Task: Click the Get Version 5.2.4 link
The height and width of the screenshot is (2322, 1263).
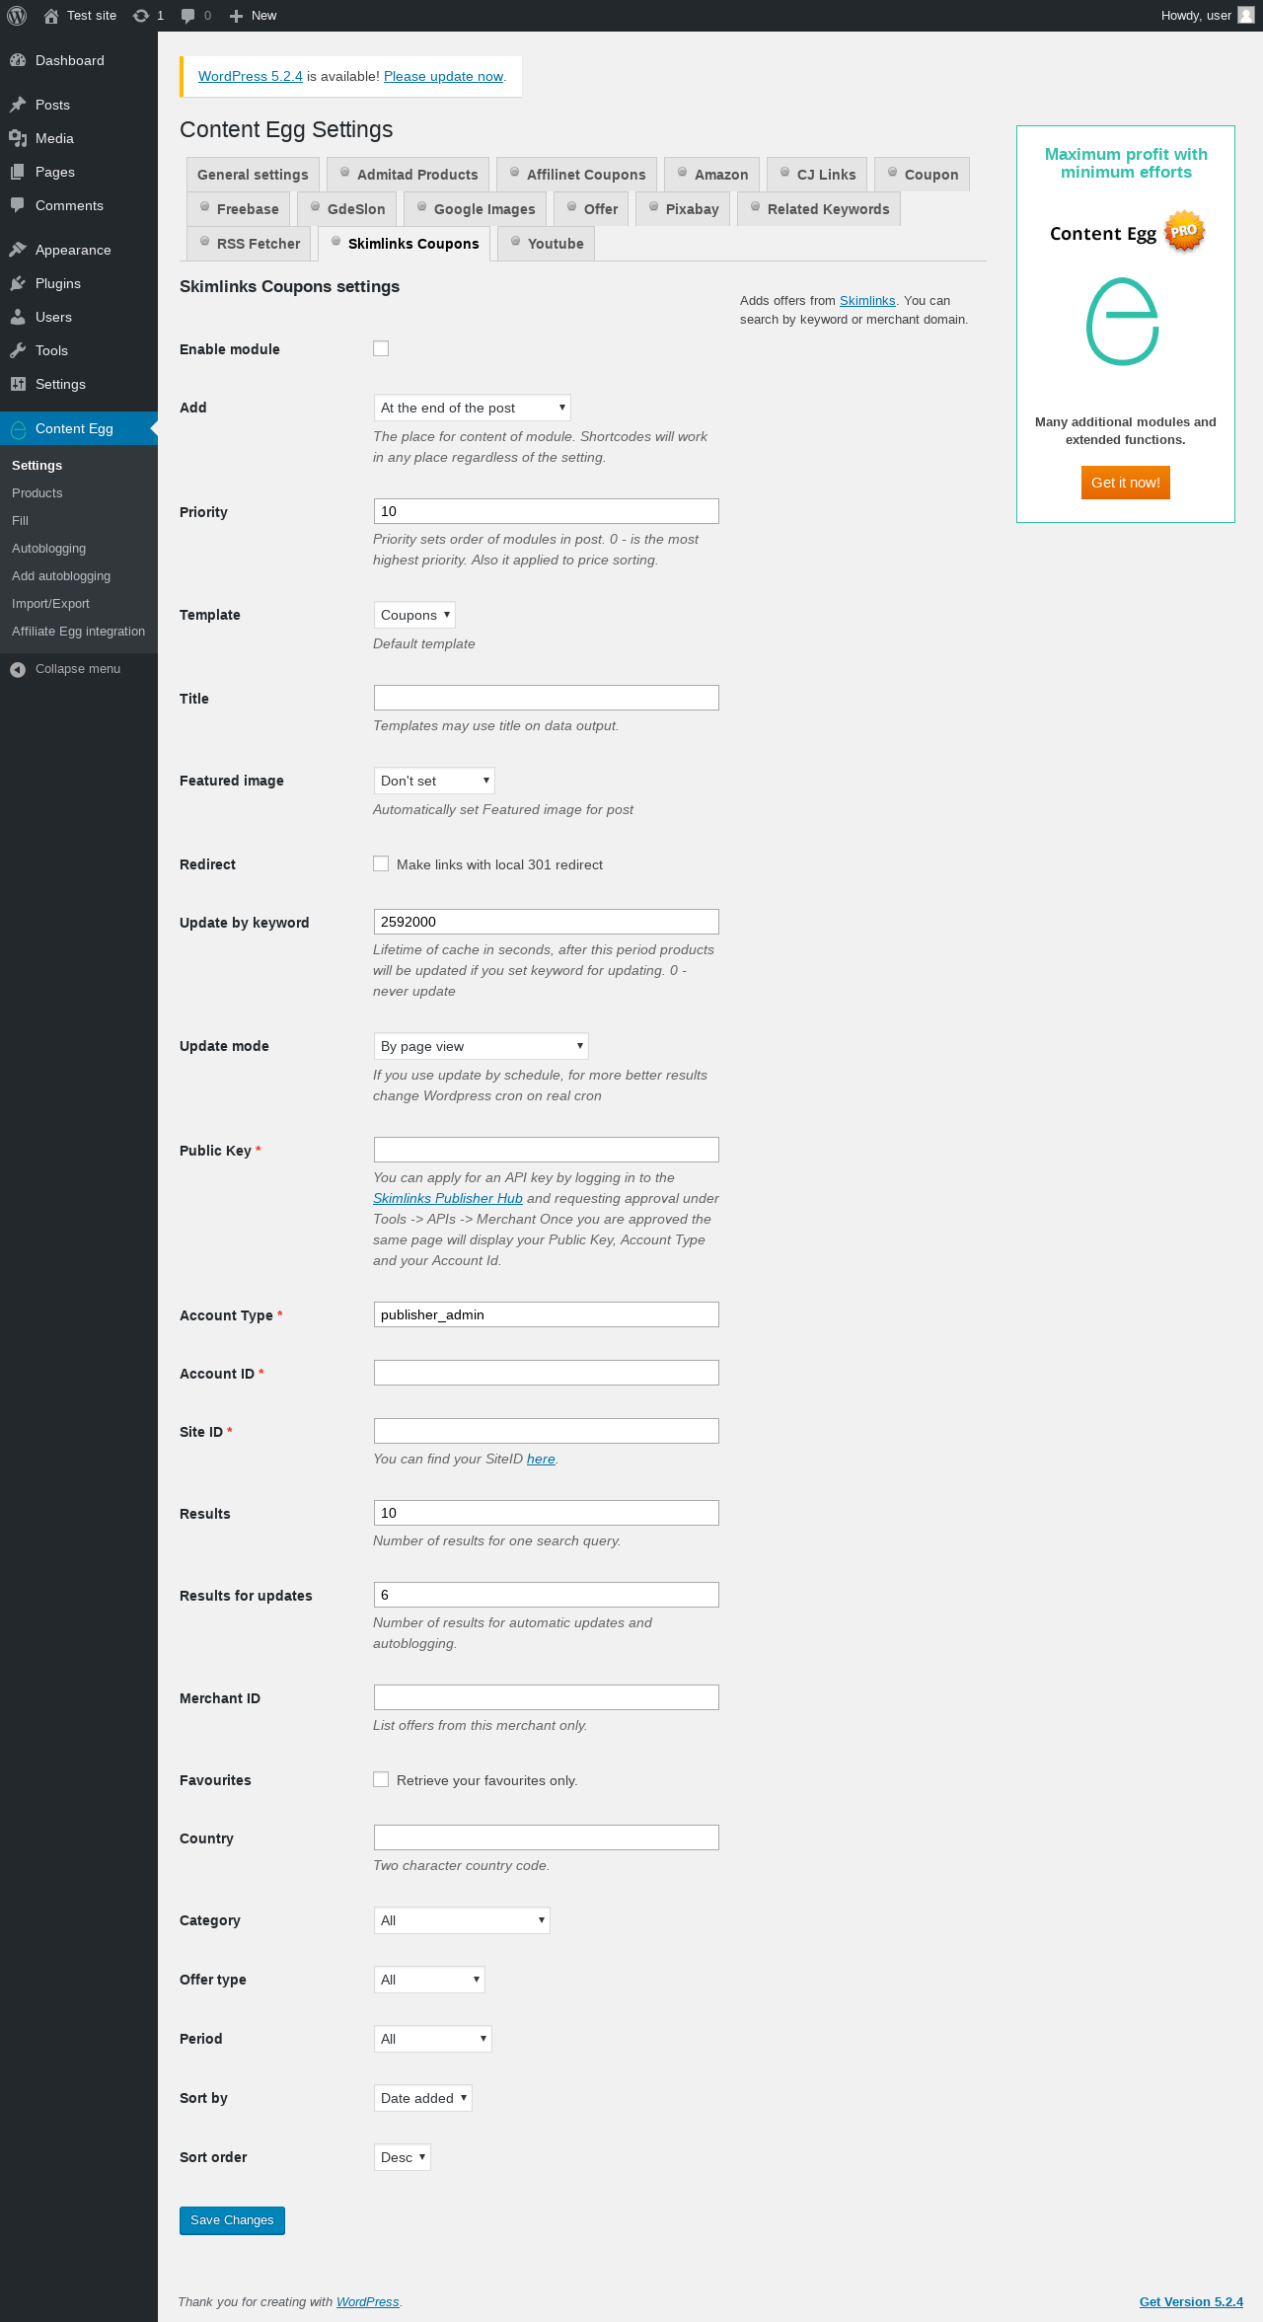Action: [1191, 2301]
